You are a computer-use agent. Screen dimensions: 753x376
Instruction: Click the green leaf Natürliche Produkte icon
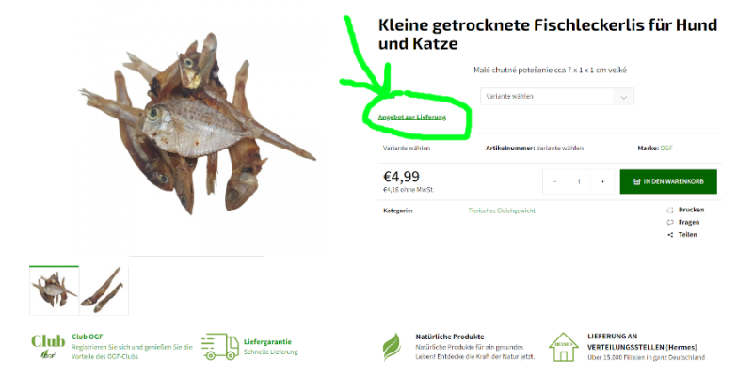tap(392, 347)
